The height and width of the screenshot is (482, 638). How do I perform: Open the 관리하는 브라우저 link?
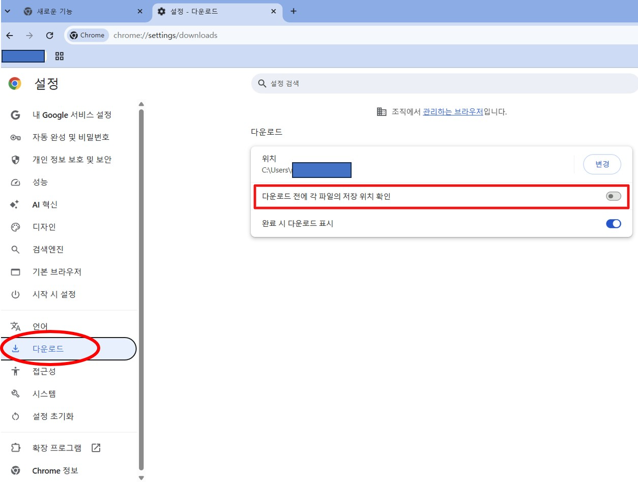(453, 112)
